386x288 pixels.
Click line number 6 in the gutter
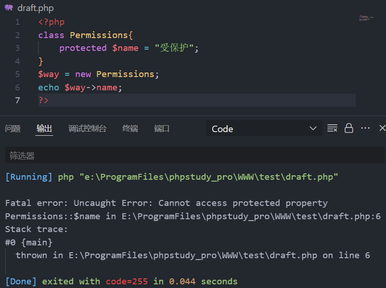click(17, 88)
